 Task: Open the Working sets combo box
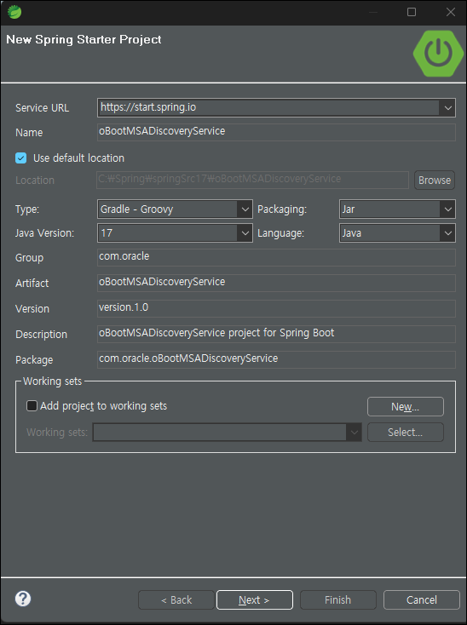point(227,432)
